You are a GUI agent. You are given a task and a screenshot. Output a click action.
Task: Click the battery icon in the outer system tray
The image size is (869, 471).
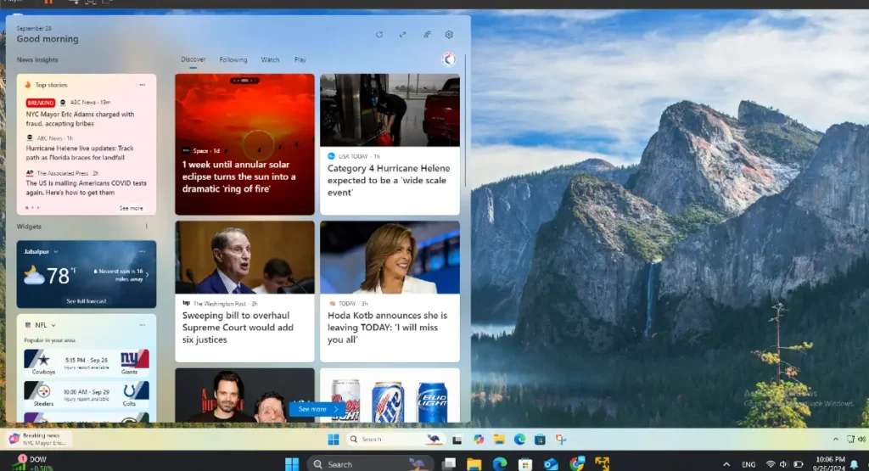(798, 464)
